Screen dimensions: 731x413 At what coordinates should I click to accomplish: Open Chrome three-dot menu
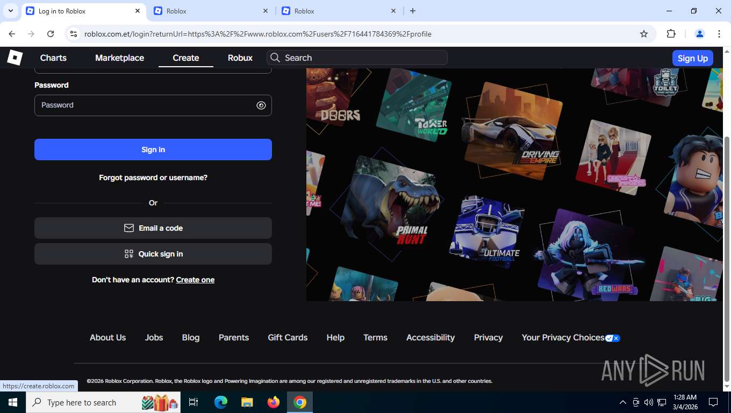coord(719,34)
